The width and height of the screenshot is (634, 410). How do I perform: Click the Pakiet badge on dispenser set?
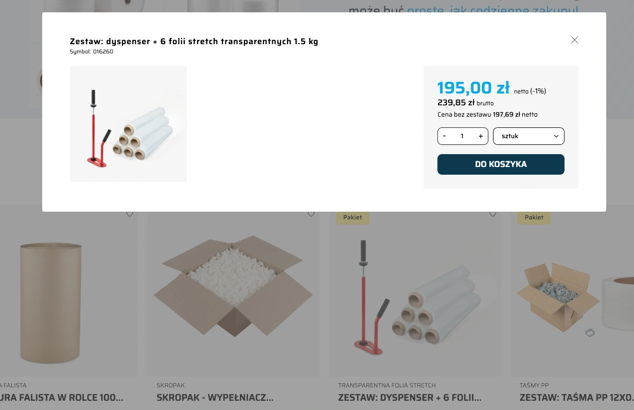pos(353,217)
